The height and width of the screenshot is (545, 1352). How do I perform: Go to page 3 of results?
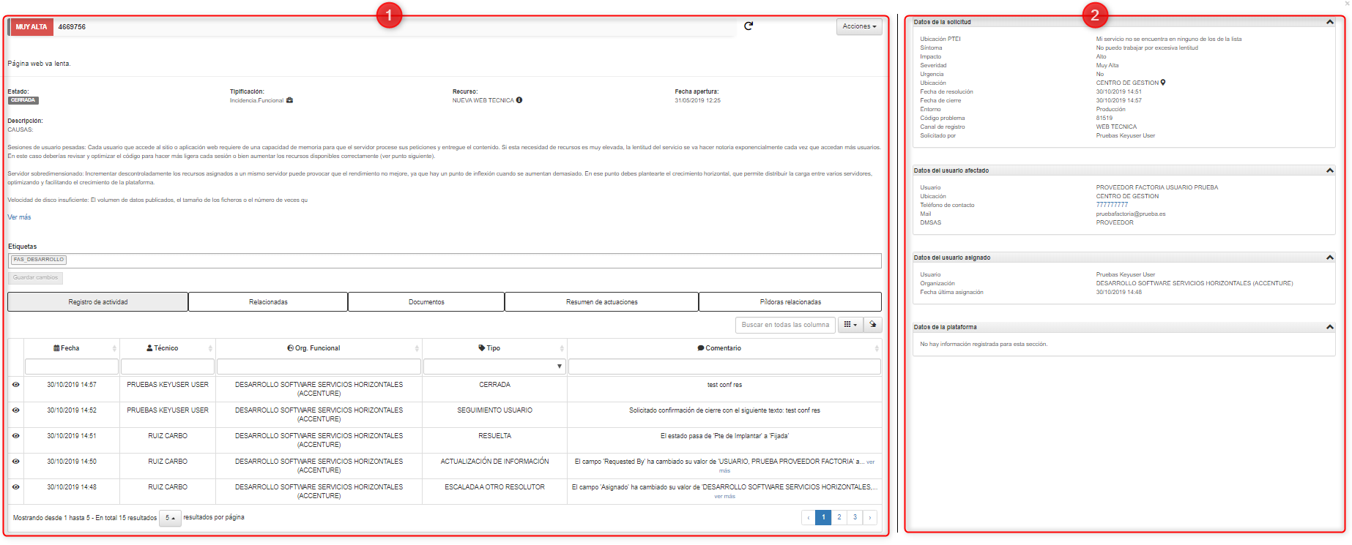click(x=855, y=517)
